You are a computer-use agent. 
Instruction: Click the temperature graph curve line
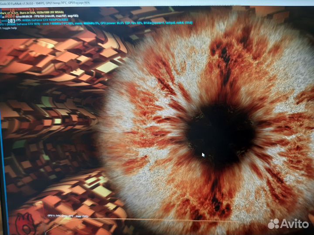coord(140,219)
